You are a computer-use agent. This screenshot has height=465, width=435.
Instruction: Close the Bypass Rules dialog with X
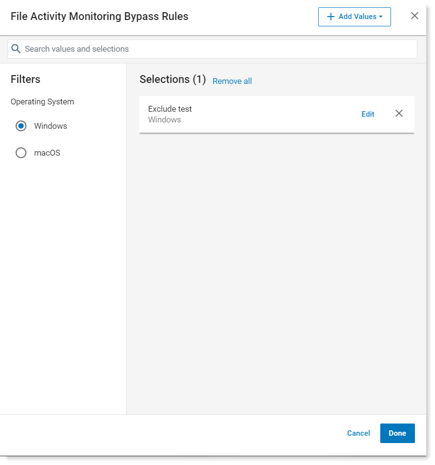tap(414, 16)
